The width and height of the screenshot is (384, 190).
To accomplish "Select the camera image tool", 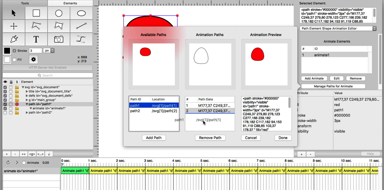I will (x=59, y=39).
